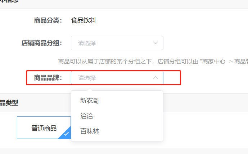Click the partially visible top section heading
The height and width of the screenshot is (154, 248).
[x=9, y=1]
